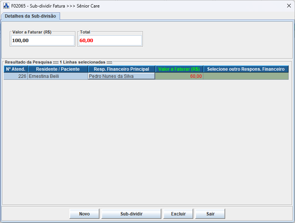Select attendance number 226 cell
This screenshot has height=223, width=295.
(x=16, y=76)
